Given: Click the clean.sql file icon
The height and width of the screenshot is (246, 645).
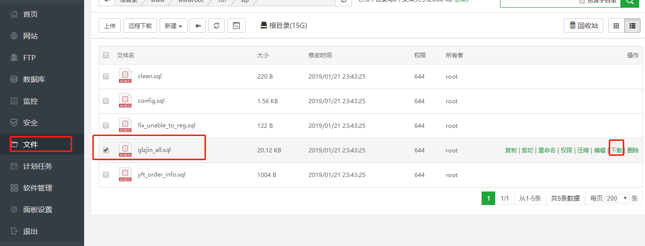Looking at the screenshot, I should [x=125, y=76].
